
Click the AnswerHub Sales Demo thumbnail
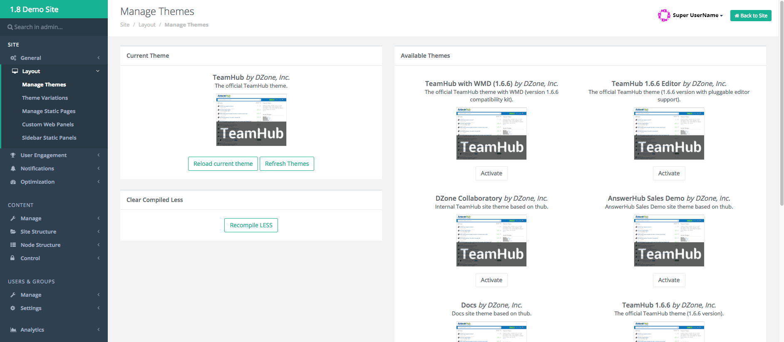(669, 241)
